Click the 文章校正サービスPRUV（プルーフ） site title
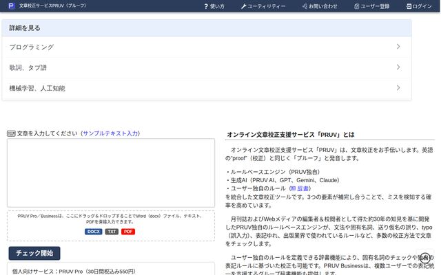The height and width of the screenshot is (275, 441). [x=52, y=5]
